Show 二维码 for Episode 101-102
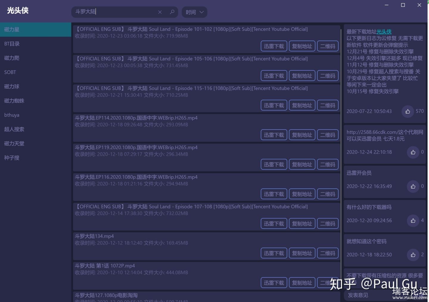 [328, 46]
